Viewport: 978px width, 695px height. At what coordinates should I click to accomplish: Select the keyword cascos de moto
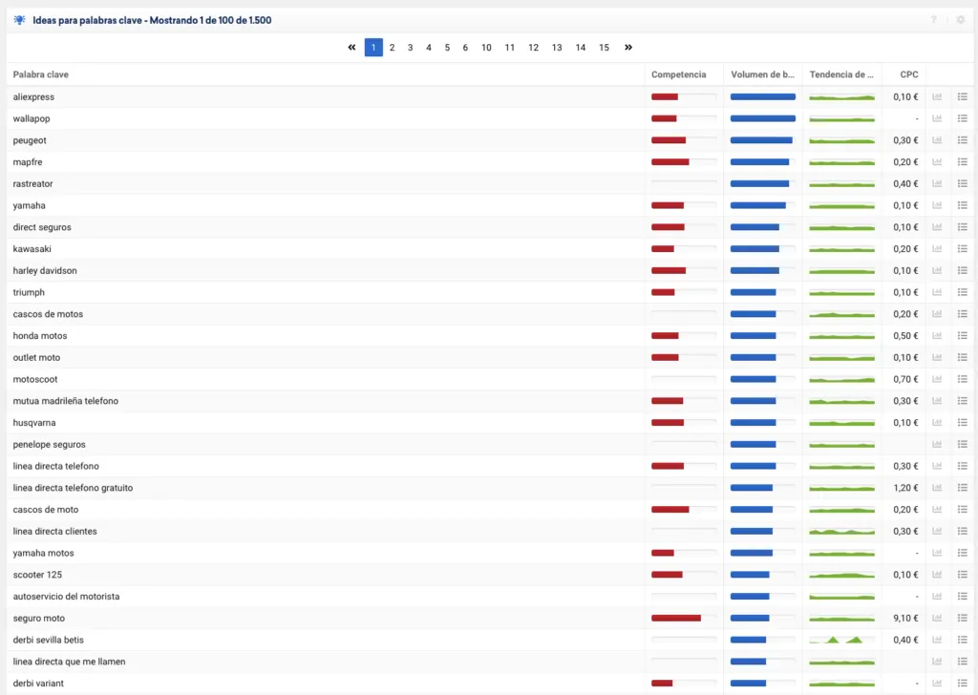click(x=46, y=509)
